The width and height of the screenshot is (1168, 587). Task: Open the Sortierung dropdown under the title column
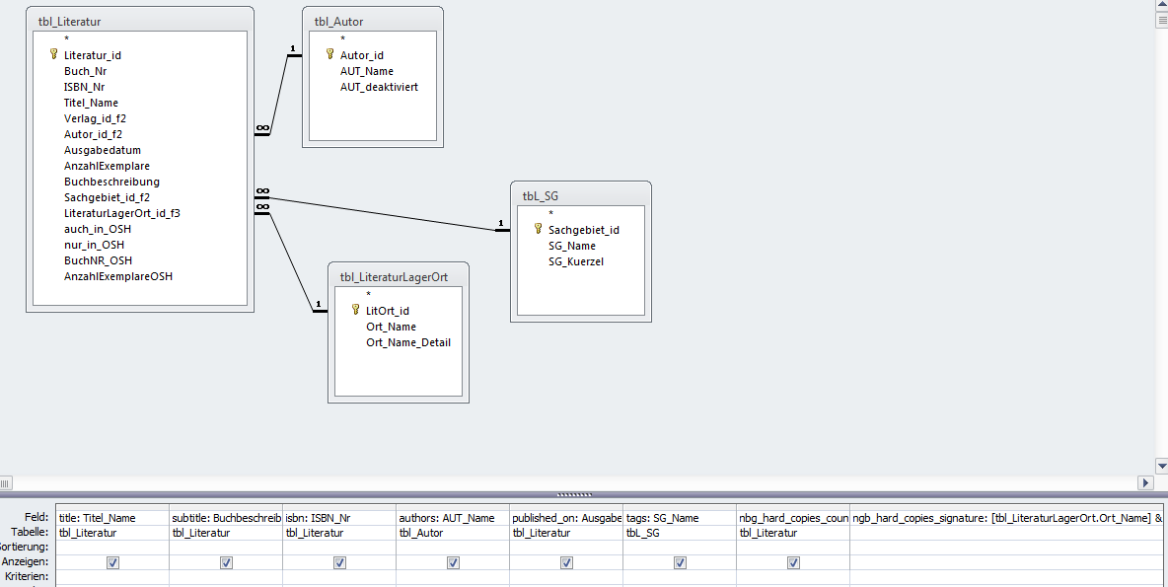point(113,547)
